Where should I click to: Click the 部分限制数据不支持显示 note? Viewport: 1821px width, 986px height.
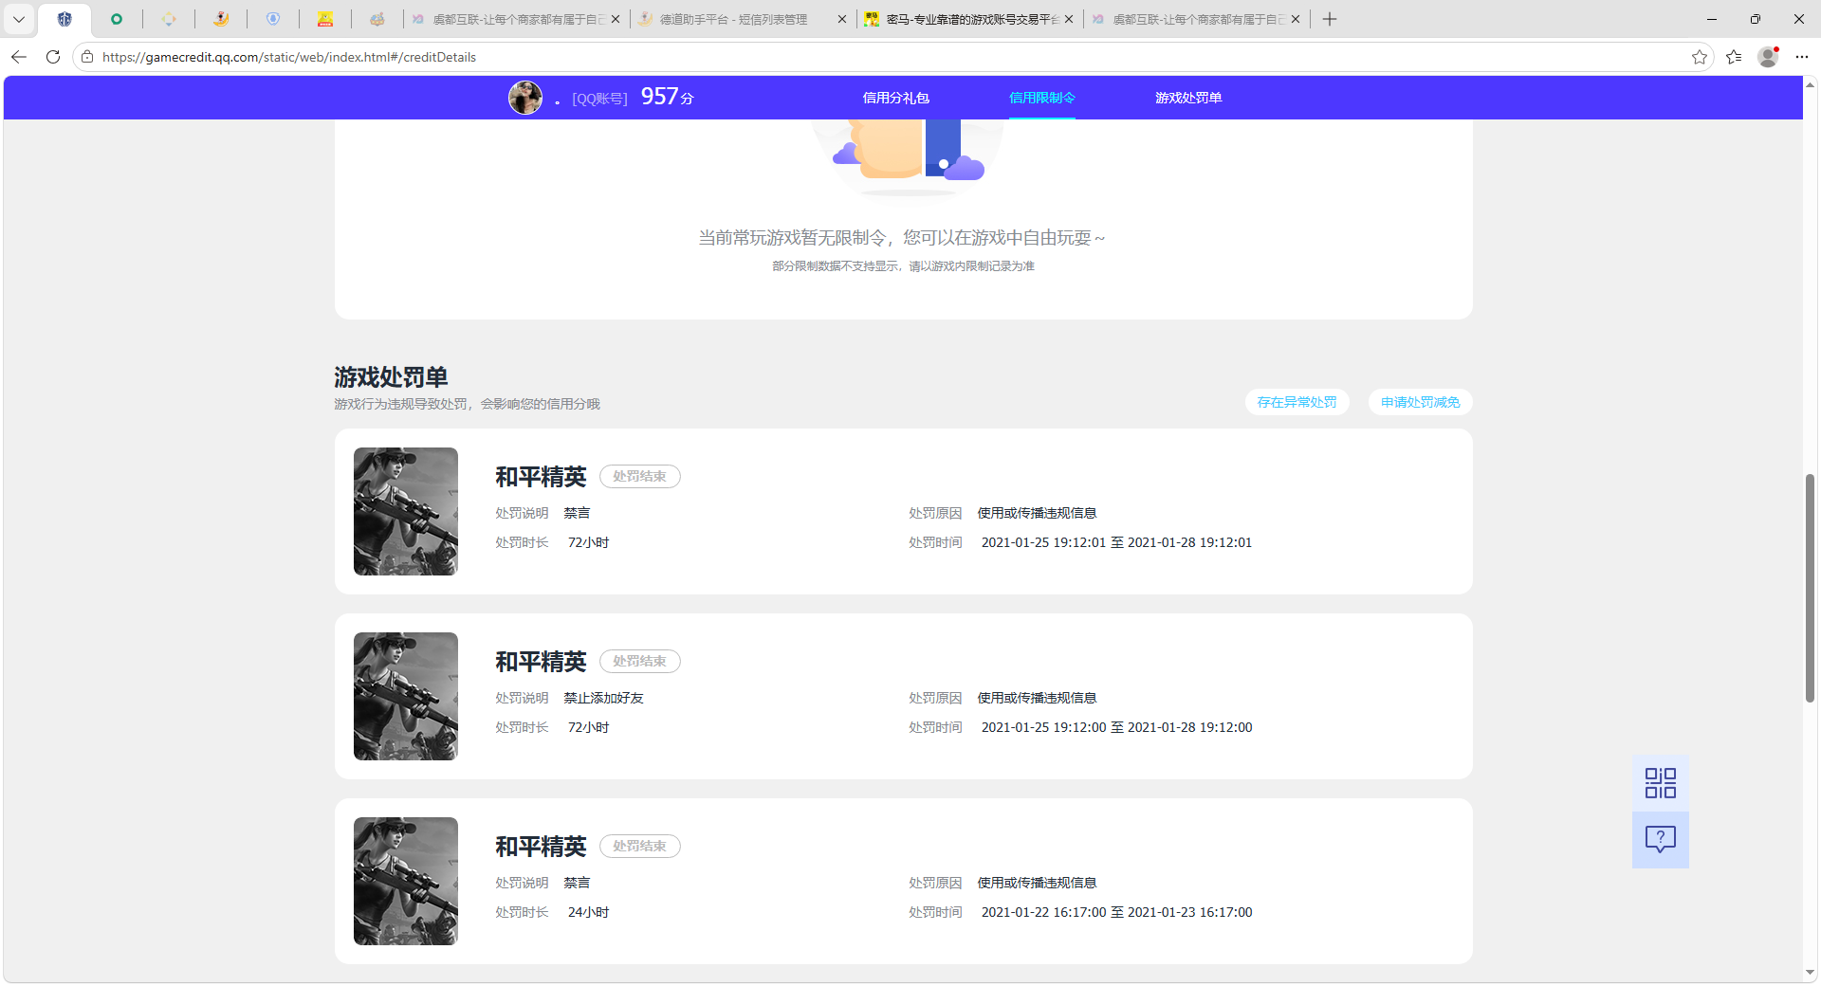point(903,266)
